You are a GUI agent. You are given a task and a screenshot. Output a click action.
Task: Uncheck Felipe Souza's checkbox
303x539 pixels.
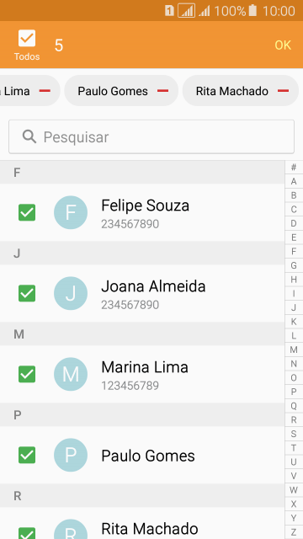27,212
